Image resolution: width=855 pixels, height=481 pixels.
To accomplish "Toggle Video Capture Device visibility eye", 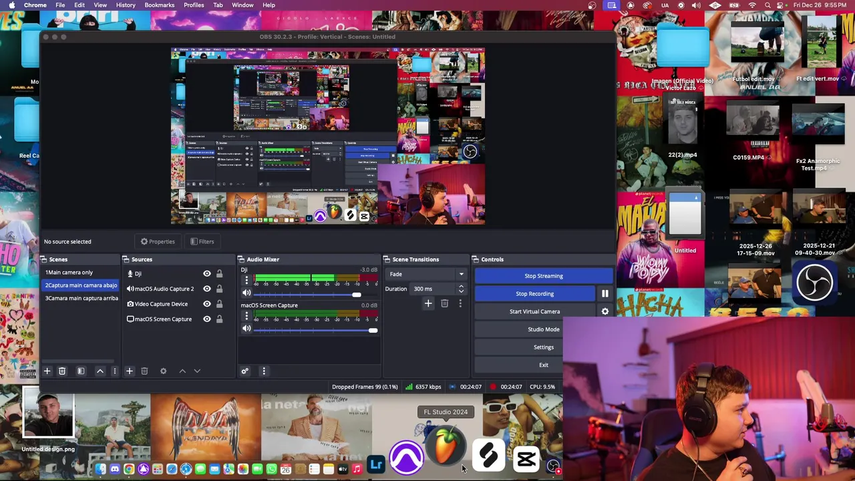I will [207, 304].
